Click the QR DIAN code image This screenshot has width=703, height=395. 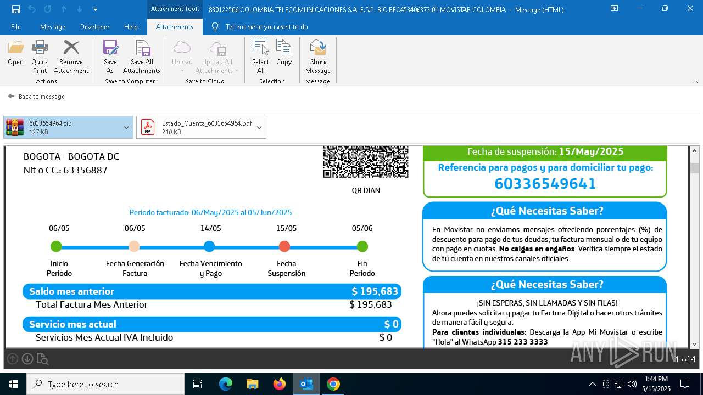(x=366, y=162)
